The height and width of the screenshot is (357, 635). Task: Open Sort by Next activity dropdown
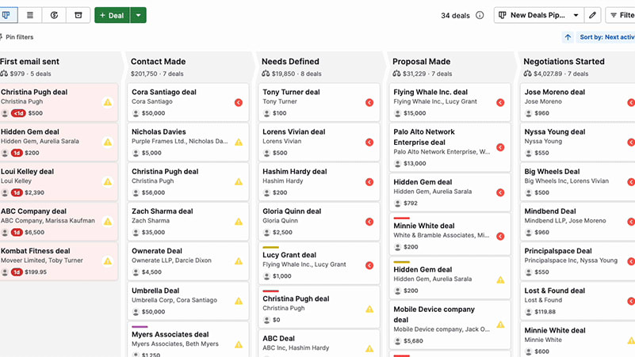tap(606, 37)
